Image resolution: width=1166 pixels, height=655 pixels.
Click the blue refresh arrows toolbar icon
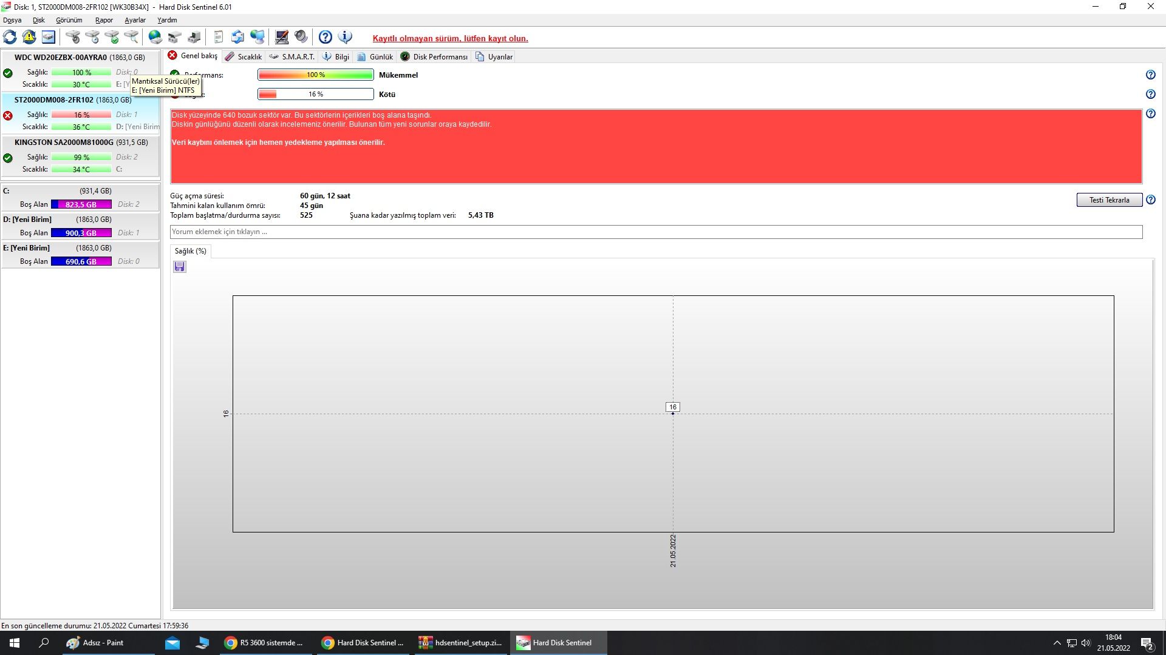(x=10, y=37)
